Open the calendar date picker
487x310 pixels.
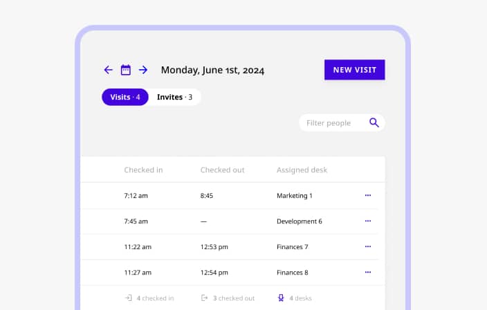126,70
